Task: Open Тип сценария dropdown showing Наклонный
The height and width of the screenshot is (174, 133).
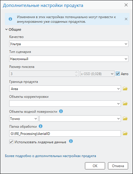Action: pos(69,59)
